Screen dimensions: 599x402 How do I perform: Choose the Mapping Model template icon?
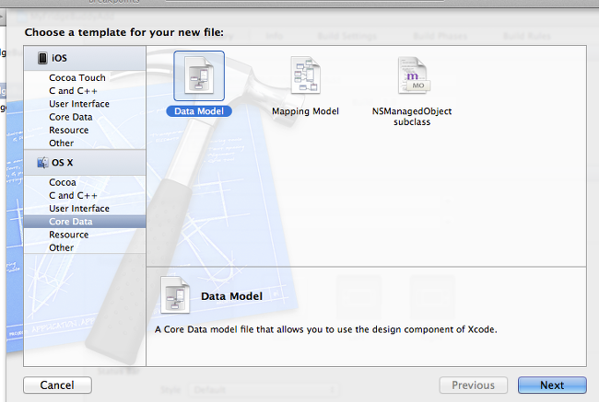pos(305,75)
